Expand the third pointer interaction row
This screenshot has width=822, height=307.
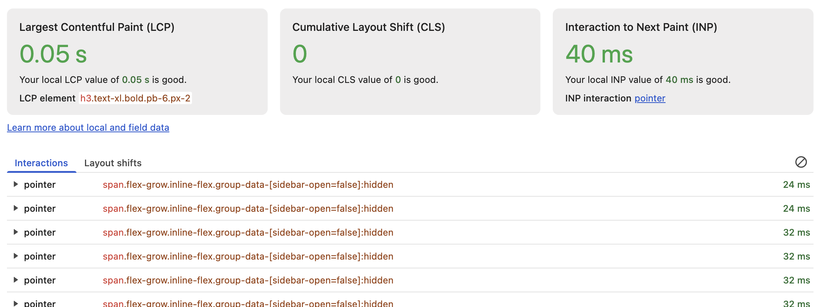[15, 232]
